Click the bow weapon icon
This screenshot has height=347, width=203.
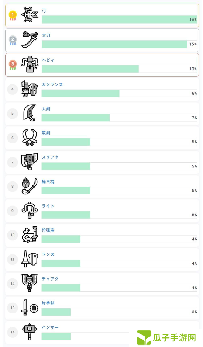pyautogui.click(x=30, y=15)
